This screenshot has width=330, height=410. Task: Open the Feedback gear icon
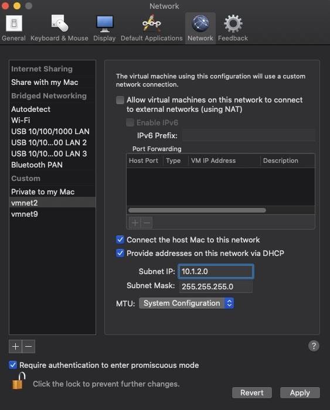233,23
